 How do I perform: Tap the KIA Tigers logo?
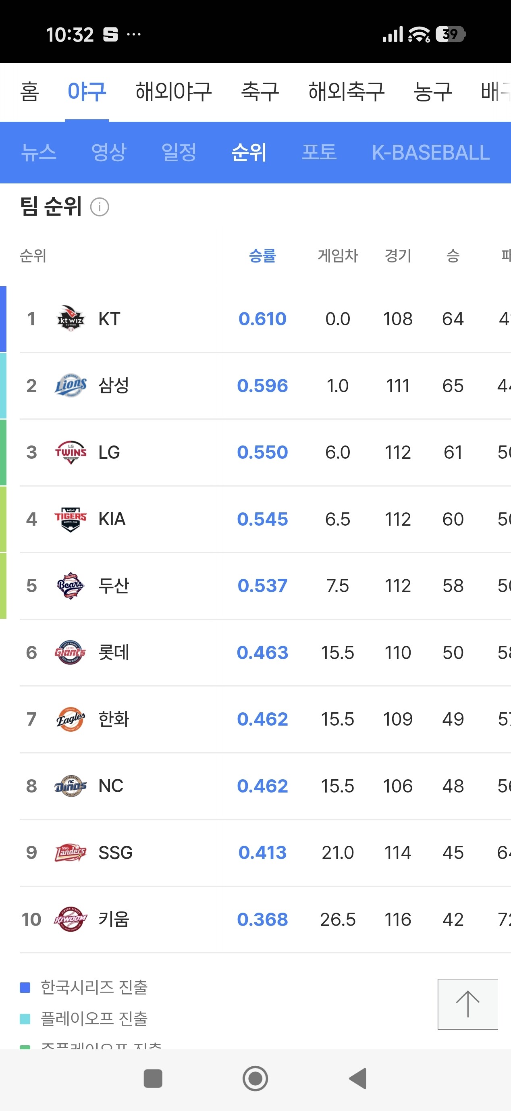coord(71,519)
